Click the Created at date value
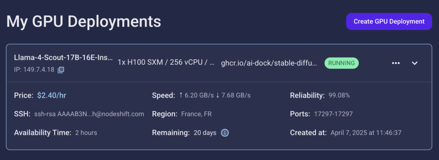The height and width of the screenshot is (160, 439). (366, 133)
